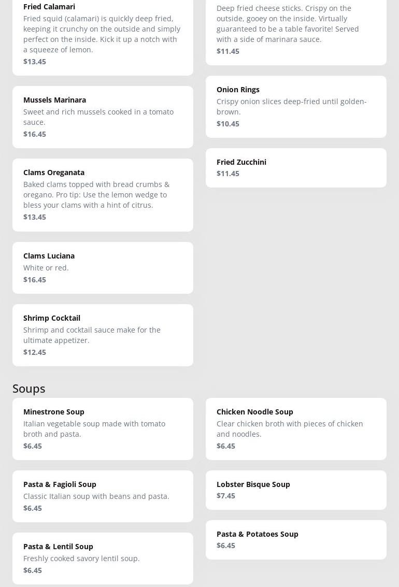Click the $10.45 Onion Rings price

tap(228, 124)
